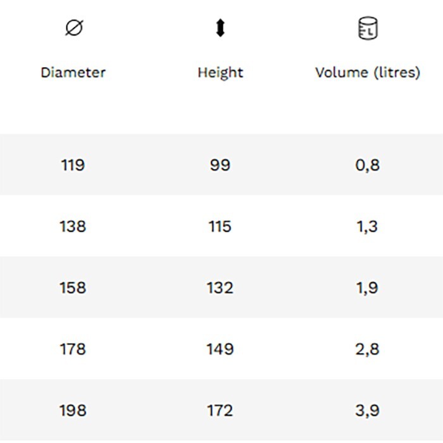Select the Volume (litres) column header
The width and height of the screenshot is (443, 443).
click(368, 72)
